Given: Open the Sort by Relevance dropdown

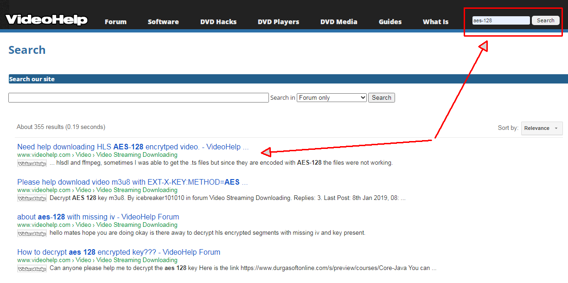Looking at the screenshot, I should pos(542,128).
